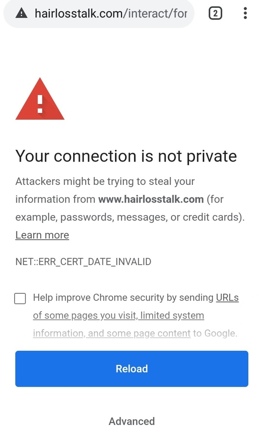The height and width of the screenshot is (432, 267).
Task: Click the underlined URLs of some pages link
Action: pos(227,298)
